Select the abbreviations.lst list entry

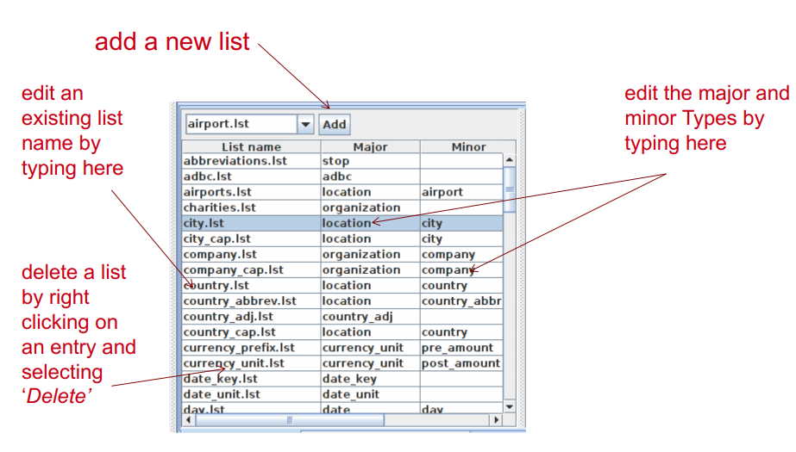(x=235, y=161)
